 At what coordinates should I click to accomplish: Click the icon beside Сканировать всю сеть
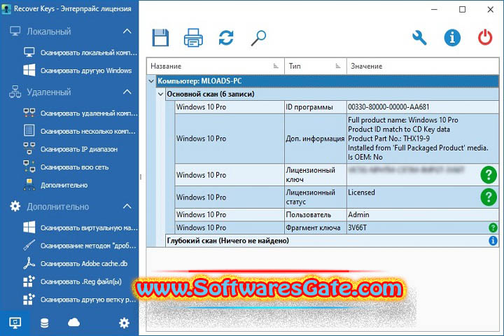29,167
